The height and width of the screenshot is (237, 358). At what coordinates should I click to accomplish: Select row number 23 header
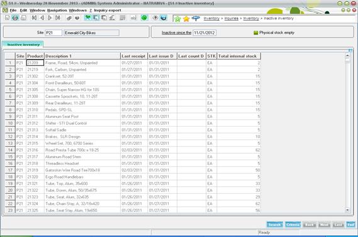click(10, 210)
